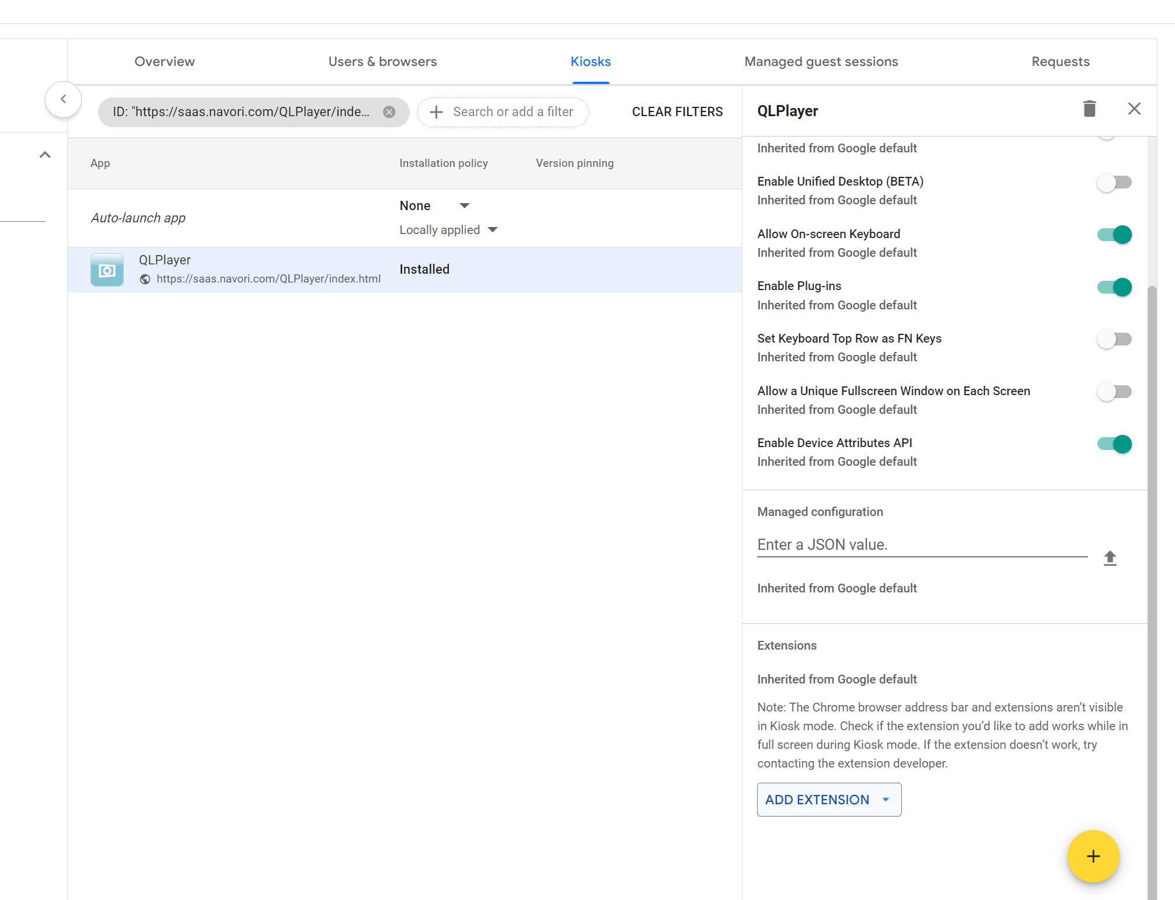Delete QLPlayer using the trash icon
The height and width of the screenshot is (900, 1175).
click(1089, 109)
